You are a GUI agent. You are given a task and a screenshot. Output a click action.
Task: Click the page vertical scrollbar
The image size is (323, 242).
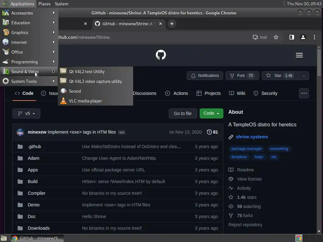tap(319, 63)
